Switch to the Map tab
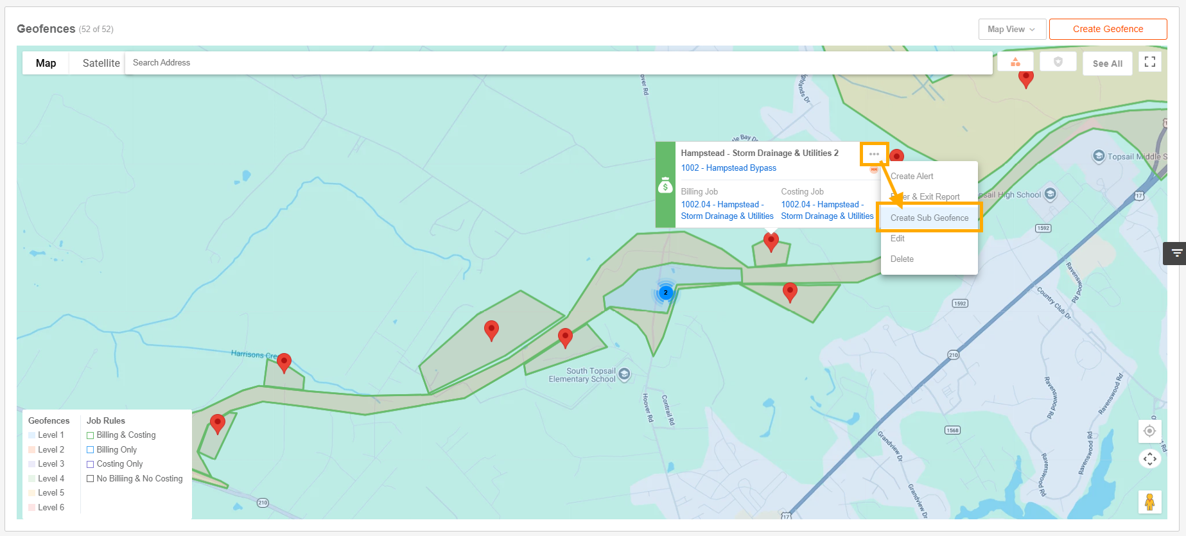The image size is (1186, 536). [x=46, y=63]
